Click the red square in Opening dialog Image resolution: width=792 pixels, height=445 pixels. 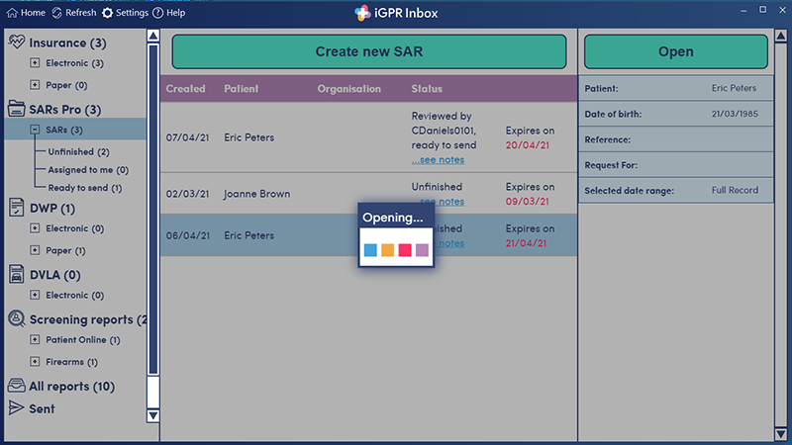tap(405, 250)
